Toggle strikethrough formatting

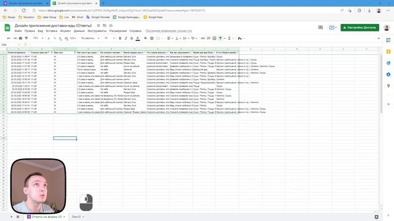click(x=132, y=38)
